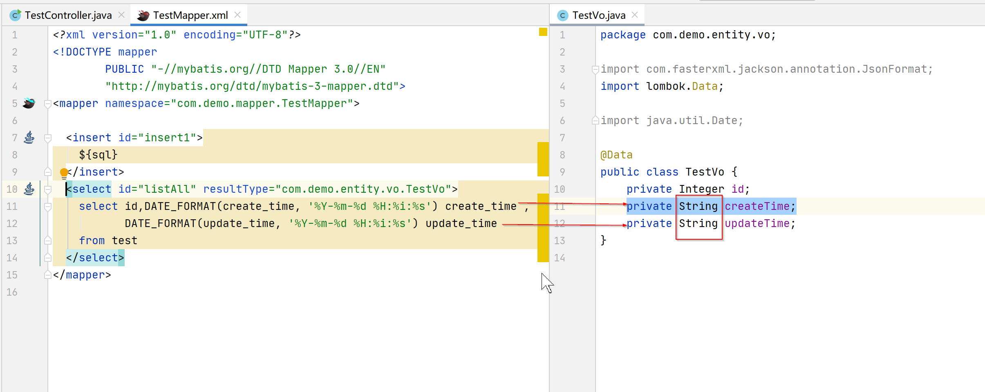985x392 pixels.
Task: Click the MyBatis bird gutter icon on line 5
Action: [29, 103]
